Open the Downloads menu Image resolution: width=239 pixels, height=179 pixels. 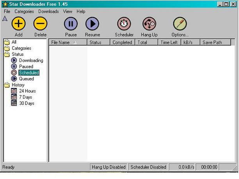coord(48,11)
